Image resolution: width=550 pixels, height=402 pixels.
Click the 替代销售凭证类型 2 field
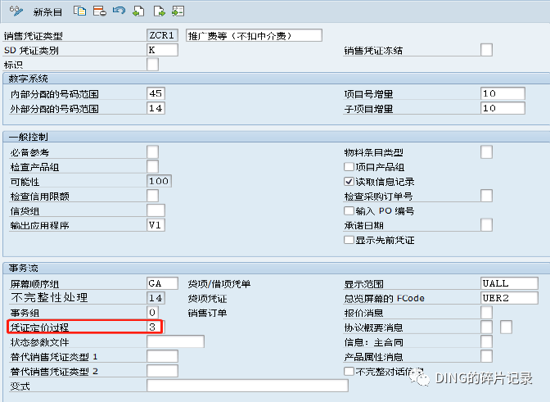pyautogui.click(x=162, y=371)
